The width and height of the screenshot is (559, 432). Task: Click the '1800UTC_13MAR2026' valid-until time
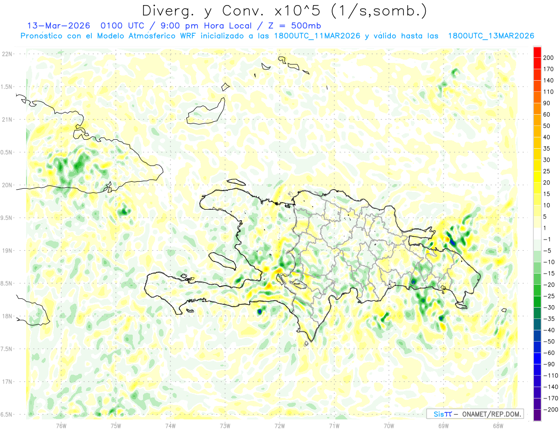coord(491,36)
